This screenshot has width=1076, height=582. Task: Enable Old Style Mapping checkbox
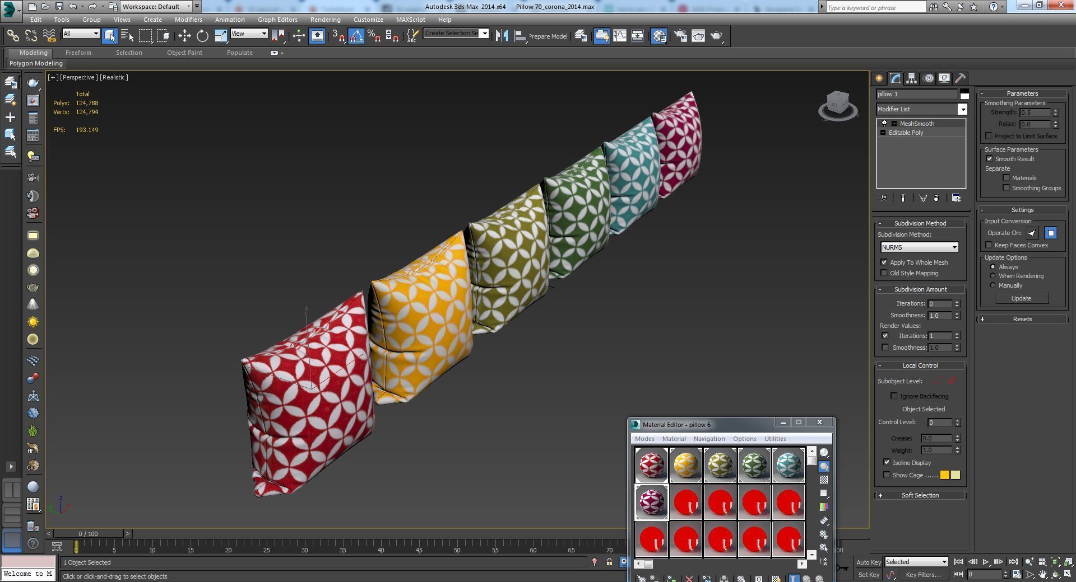click(884, 273)
